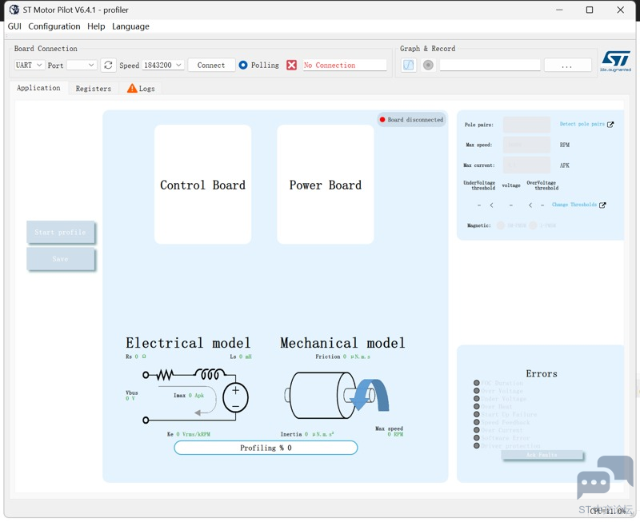Click the Inertia value label
The height and width of the screenshot is (522, 640).
(x=307, y=434)
